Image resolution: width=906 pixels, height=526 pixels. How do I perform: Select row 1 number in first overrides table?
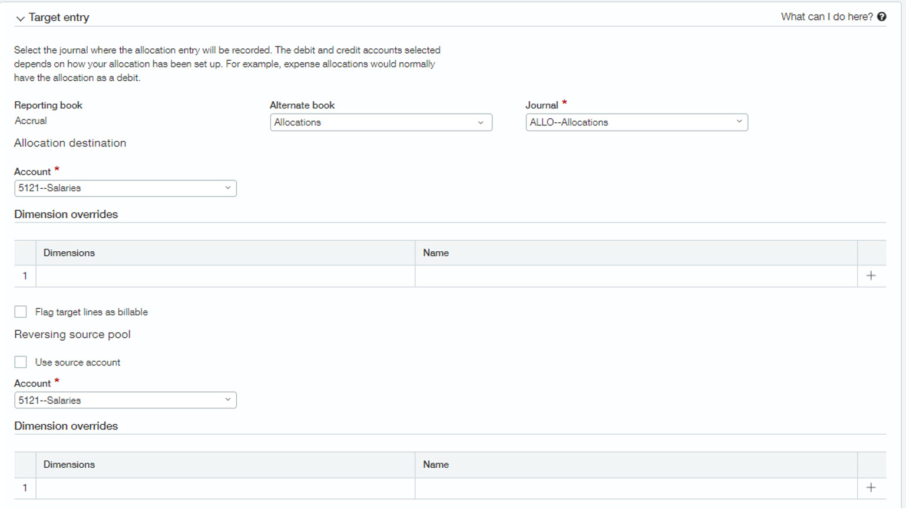coord(25,276)
